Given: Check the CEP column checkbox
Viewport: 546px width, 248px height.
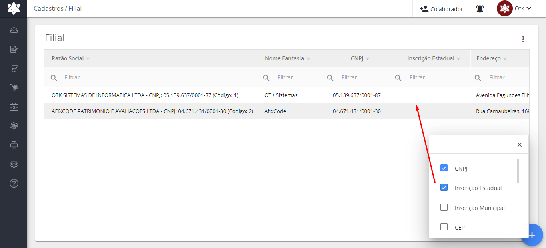Looking at the screenshot, I should click(x=444, y=227).
